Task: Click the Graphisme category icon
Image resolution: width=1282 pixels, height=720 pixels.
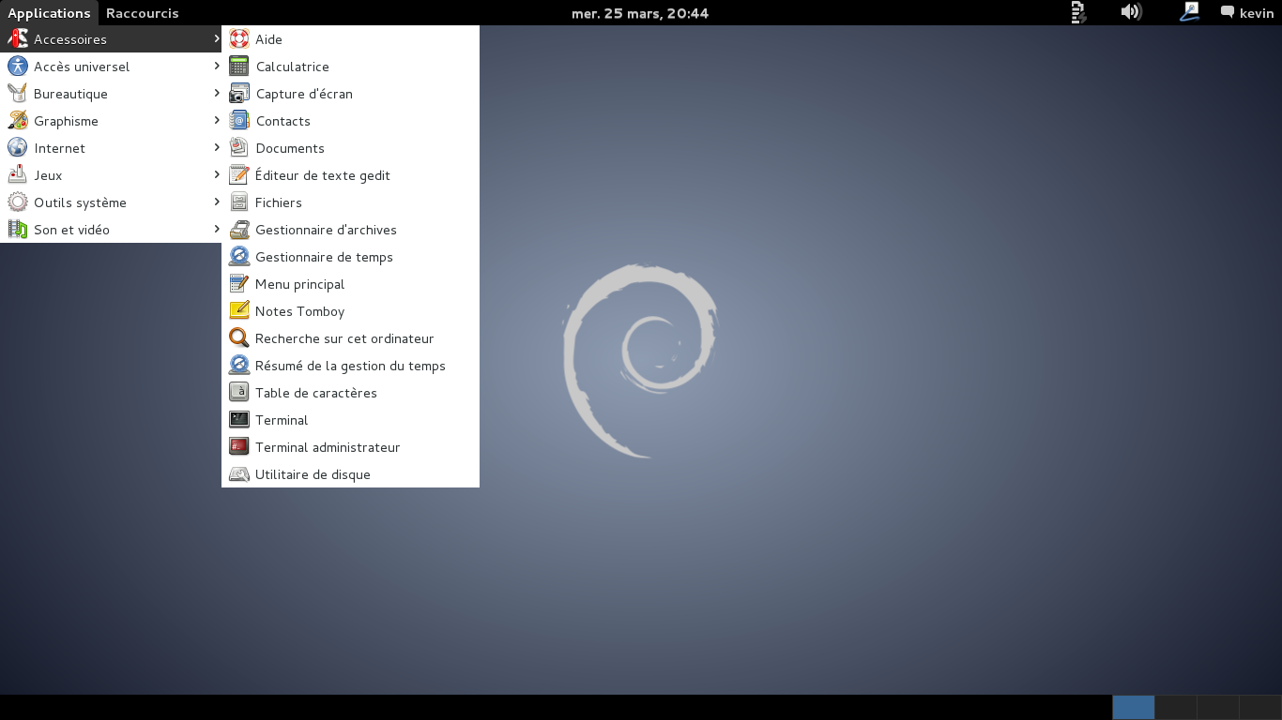Action: click(18, 121)
